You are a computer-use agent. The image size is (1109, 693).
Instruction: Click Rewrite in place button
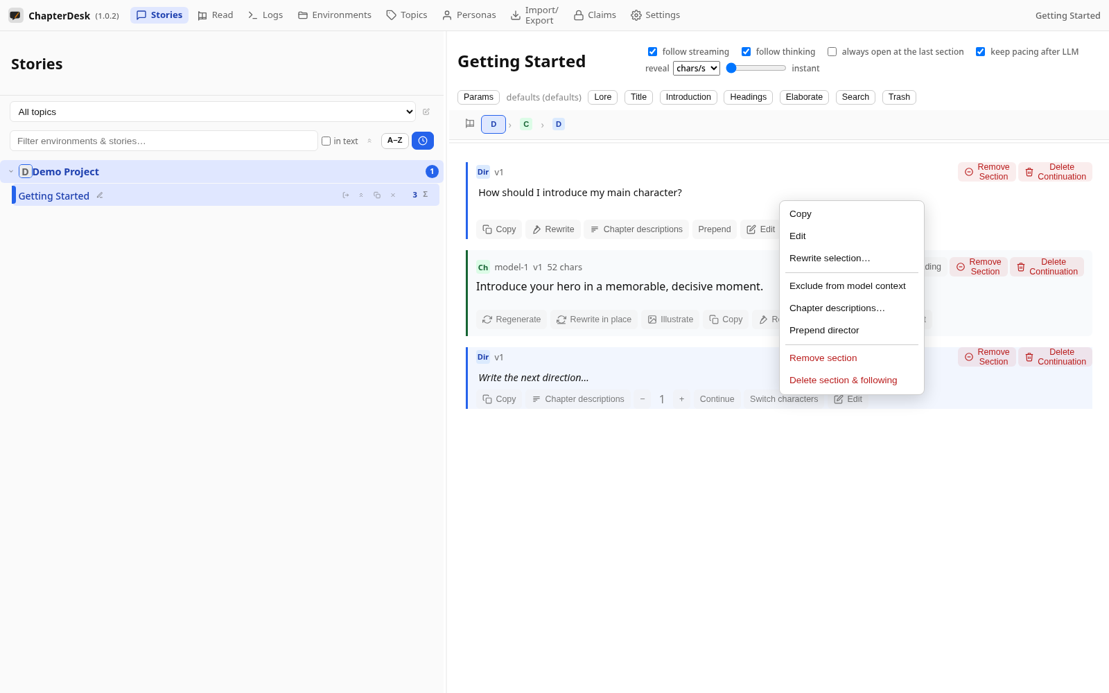[x=594, y=319]
